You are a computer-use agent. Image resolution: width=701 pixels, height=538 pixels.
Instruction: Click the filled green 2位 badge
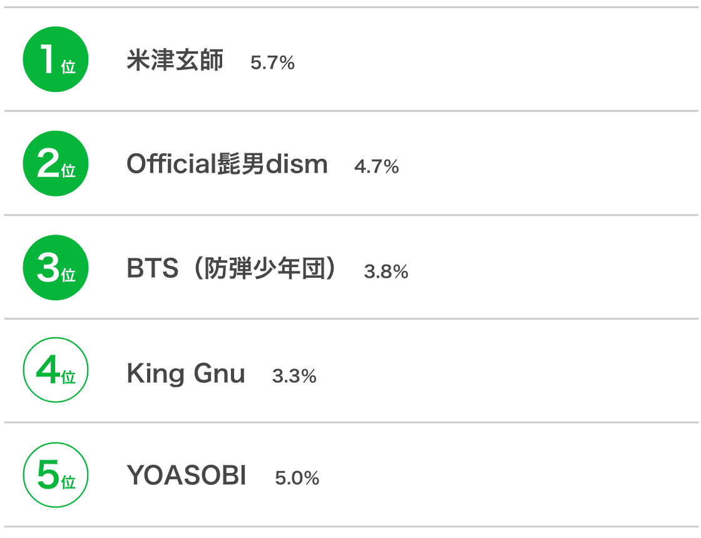coord(56,163)
